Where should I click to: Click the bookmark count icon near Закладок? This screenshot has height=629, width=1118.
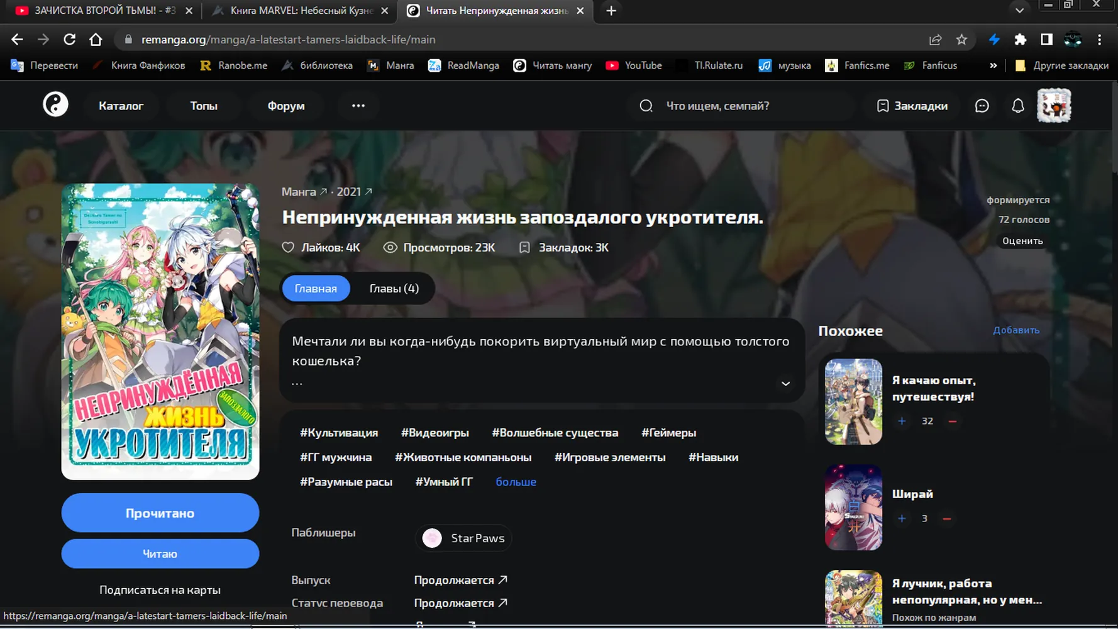pos(524,247)
